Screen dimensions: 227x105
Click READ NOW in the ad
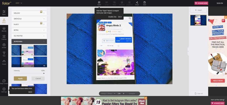pos(218,81)
